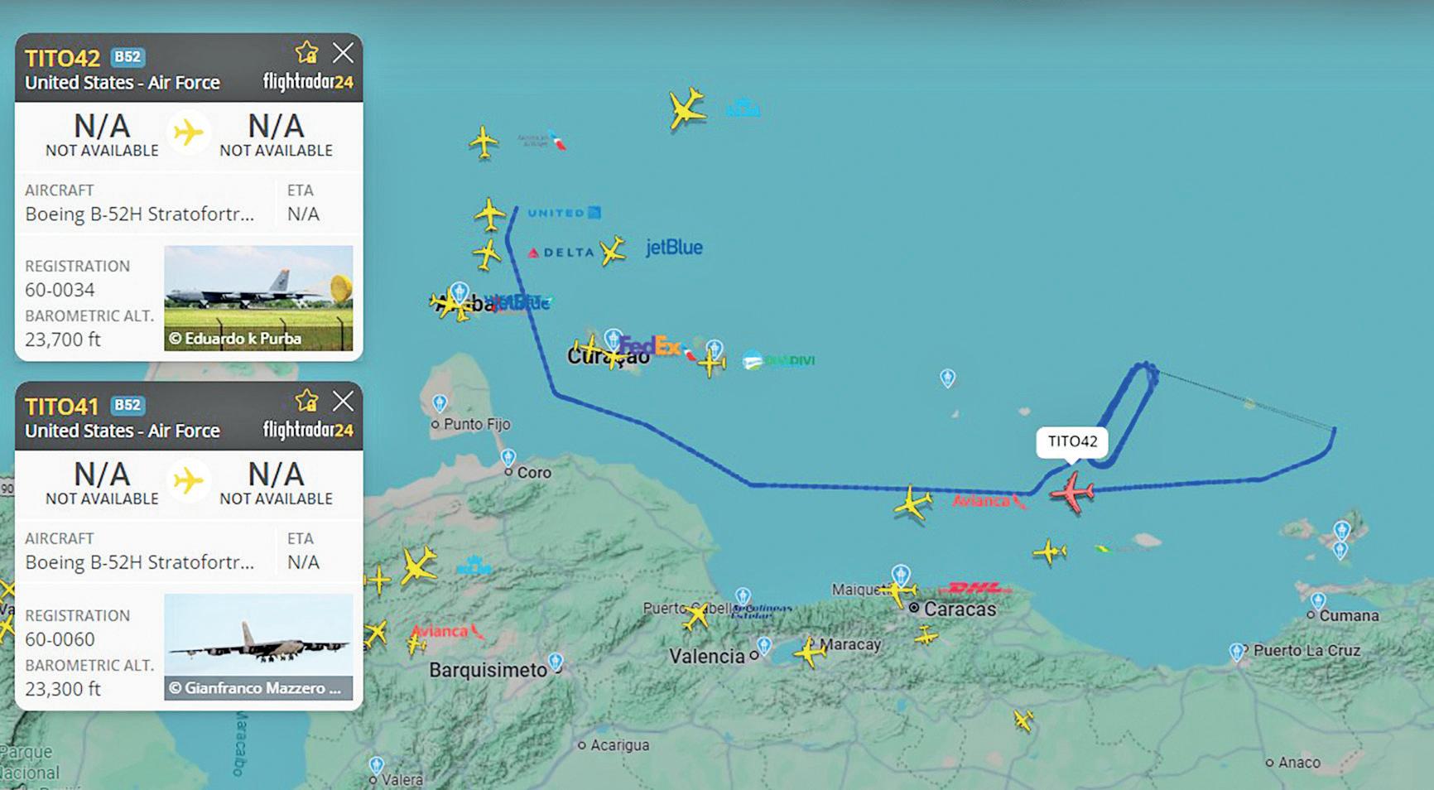Select yellow plane left of TITO42 near Avianca
The height and width of the screenshot is (790, 1434).
913,503
